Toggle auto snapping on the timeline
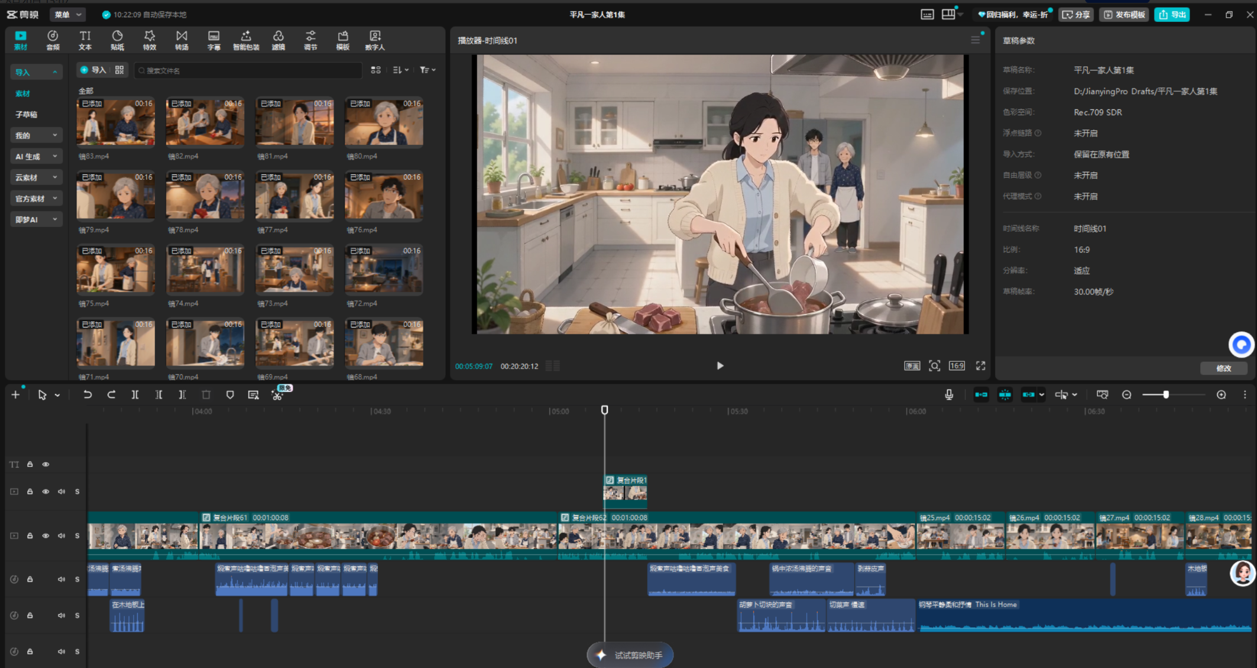Screen dimensions: 1257x668 click(1005, 395)
